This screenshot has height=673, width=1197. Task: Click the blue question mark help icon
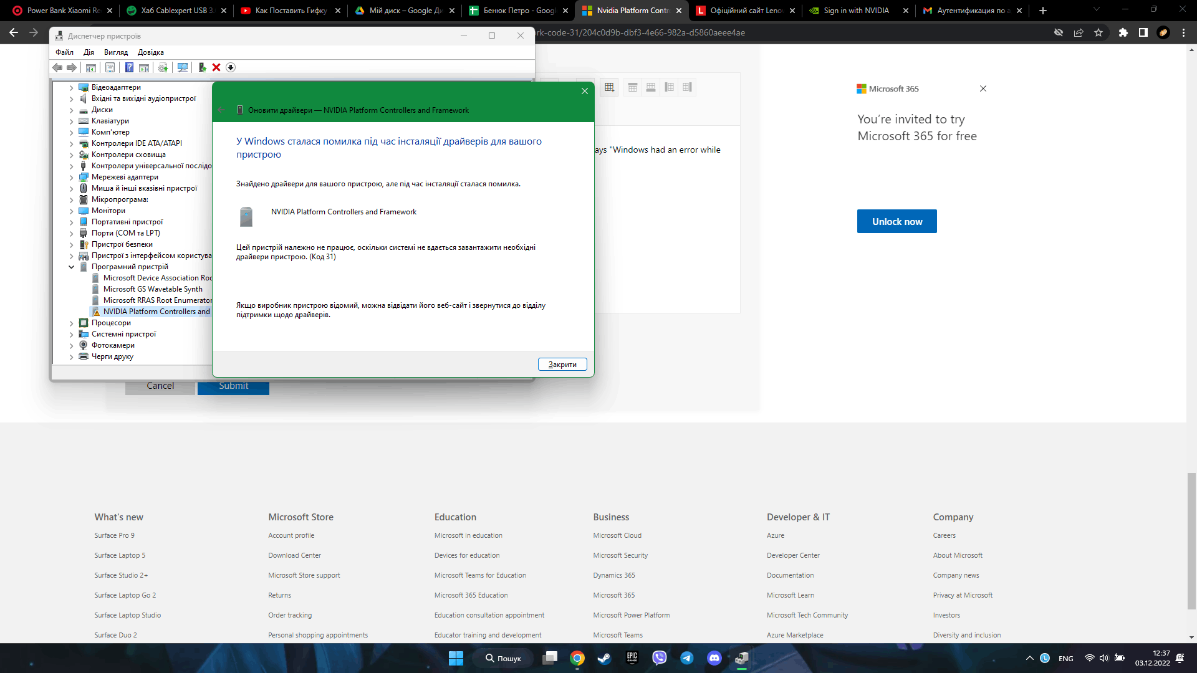pos(129,67)
